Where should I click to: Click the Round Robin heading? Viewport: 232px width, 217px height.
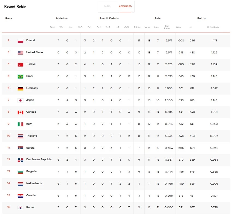15,6
